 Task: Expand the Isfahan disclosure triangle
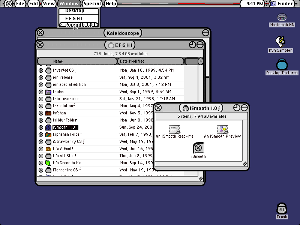(x=41, y=113)
